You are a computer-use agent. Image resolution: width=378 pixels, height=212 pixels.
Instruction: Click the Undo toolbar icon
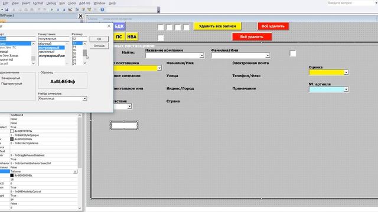coord(39,9)
